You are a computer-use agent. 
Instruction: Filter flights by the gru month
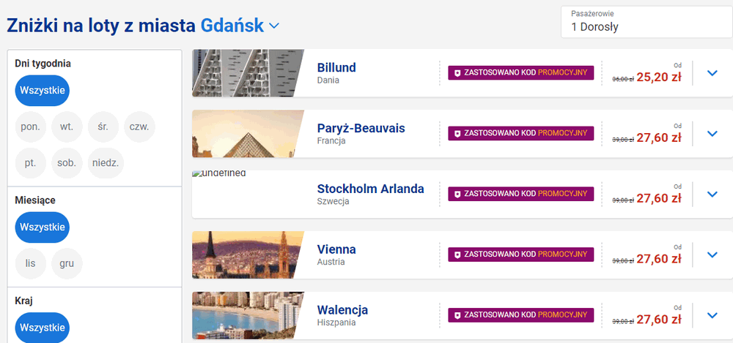67,263
